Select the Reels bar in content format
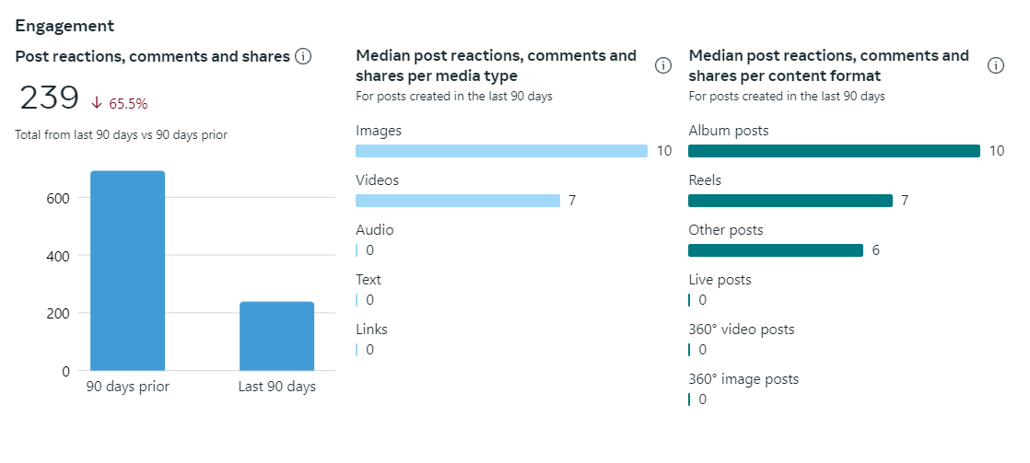The width and height of the screenshot is (1030, 463). click(x=790, y=201)
